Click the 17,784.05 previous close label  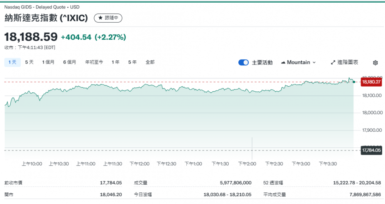click(x=371, y=150)
